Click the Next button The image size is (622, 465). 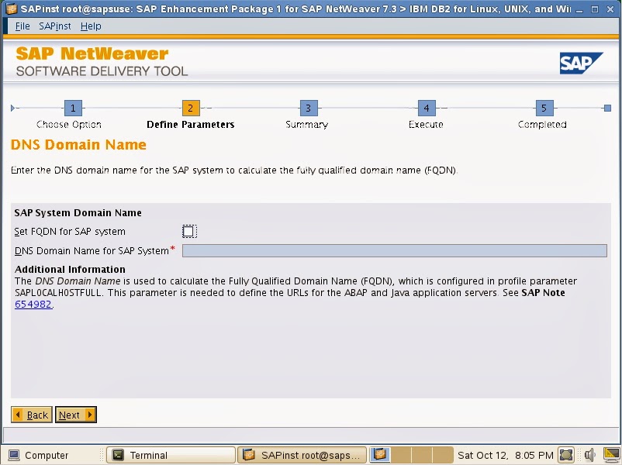point(75,415)
